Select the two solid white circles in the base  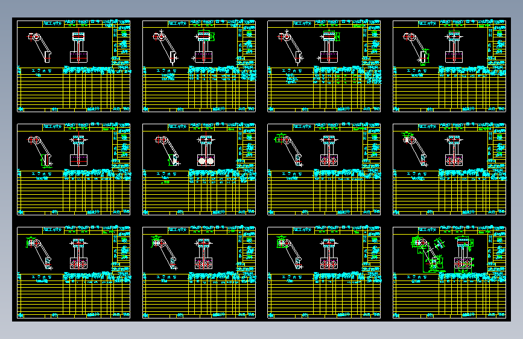click(x=206, y=161)
